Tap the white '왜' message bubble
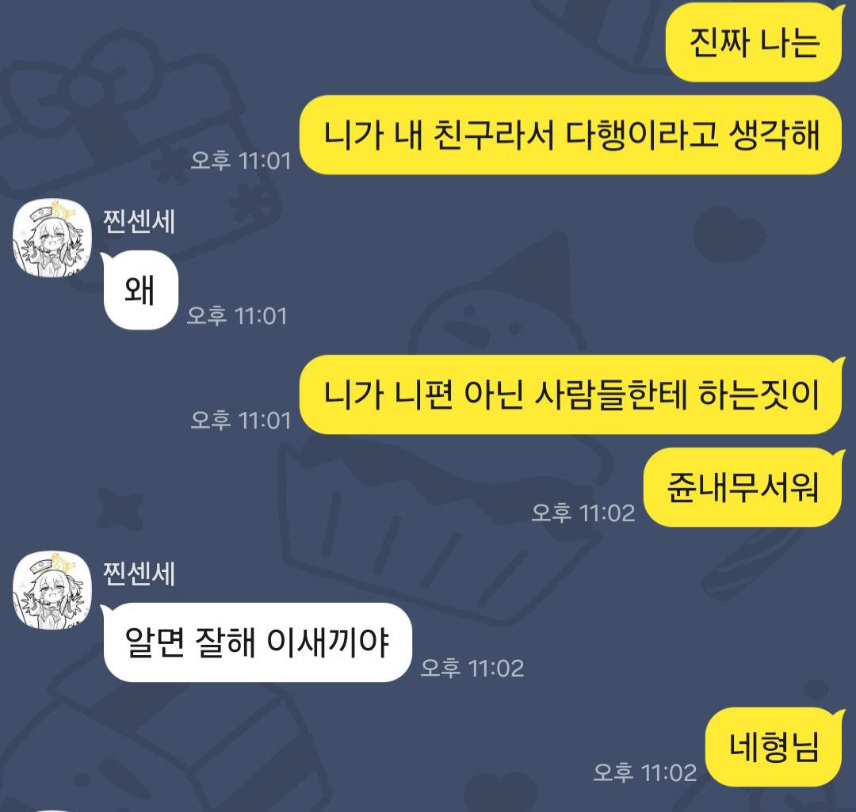The height and width of the screenshot is (812, 856). [x=140, y=290]
